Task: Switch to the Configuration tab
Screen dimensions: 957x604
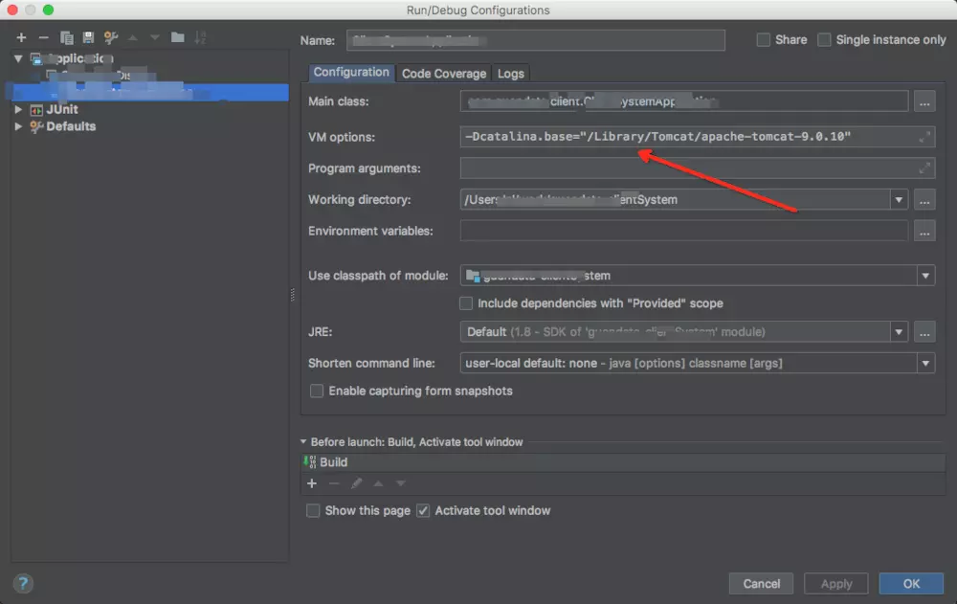Action: pyautogui.click(x=351, y=73)
